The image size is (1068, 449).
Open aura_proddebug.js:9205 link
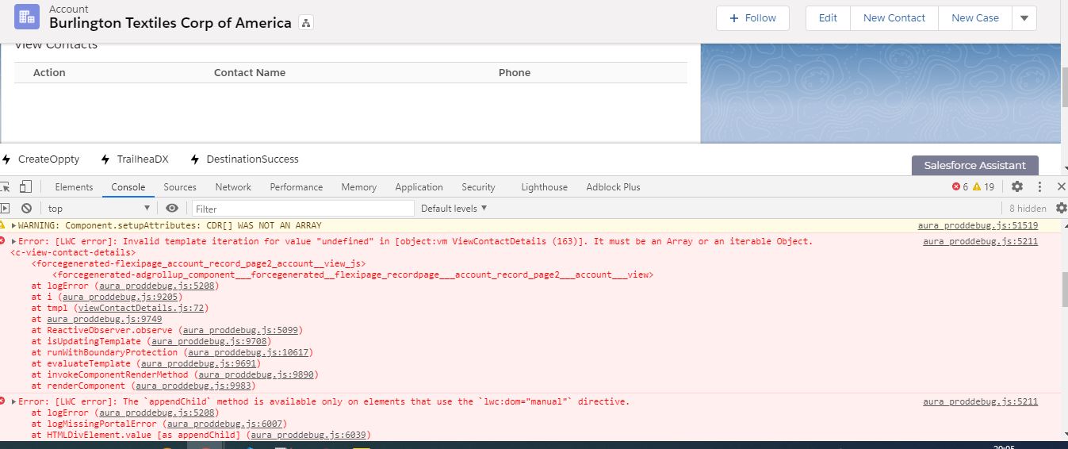[121, 297]
